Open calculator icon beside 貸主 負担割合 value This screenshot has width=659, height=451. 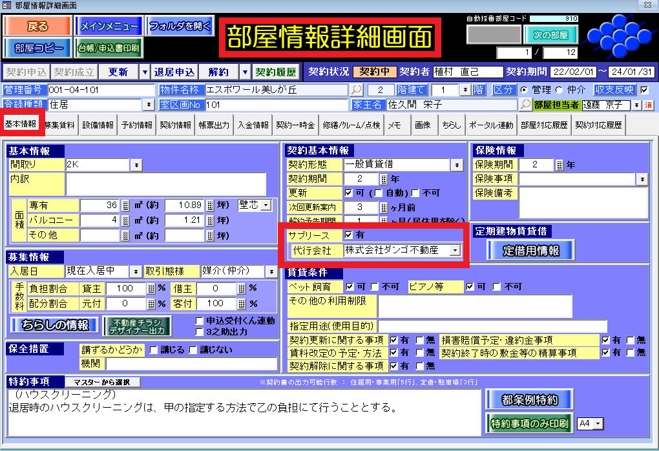coord(152,289)
